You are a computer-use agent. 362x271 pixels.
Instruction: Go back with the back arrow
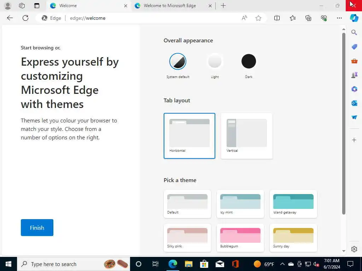tap(10, 18)
